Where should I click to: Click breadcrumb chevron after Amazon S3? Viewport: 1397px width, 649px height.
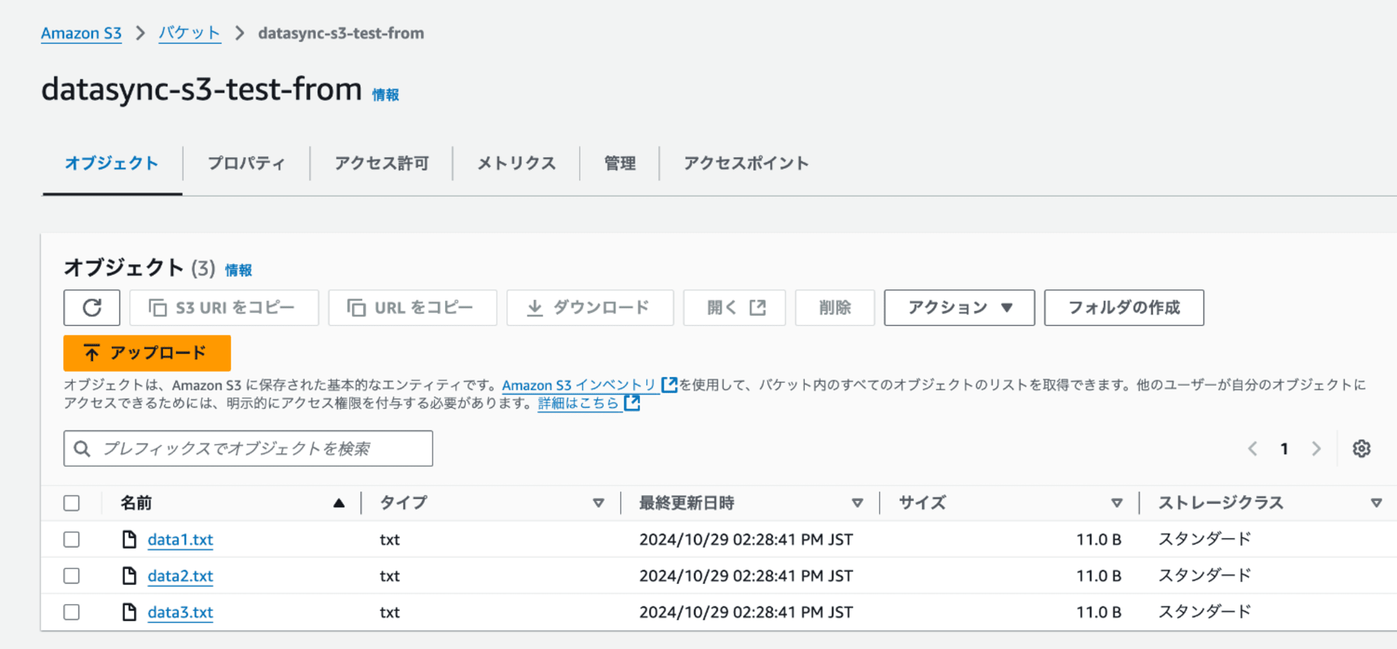140,33
